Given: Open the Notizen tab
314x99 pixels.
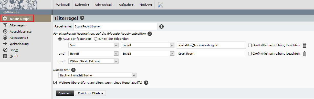Looking at the screenshot, I should [145, 5].
